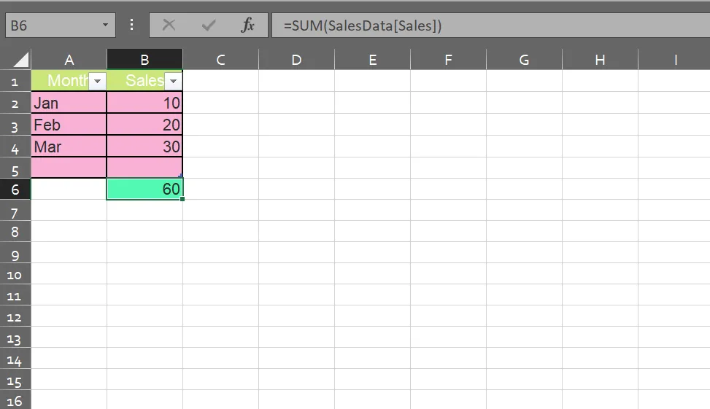The width and height of the screenshot is (710, 409).
Task: Click in the formula bar input
Action: click(x=491, y=26)
